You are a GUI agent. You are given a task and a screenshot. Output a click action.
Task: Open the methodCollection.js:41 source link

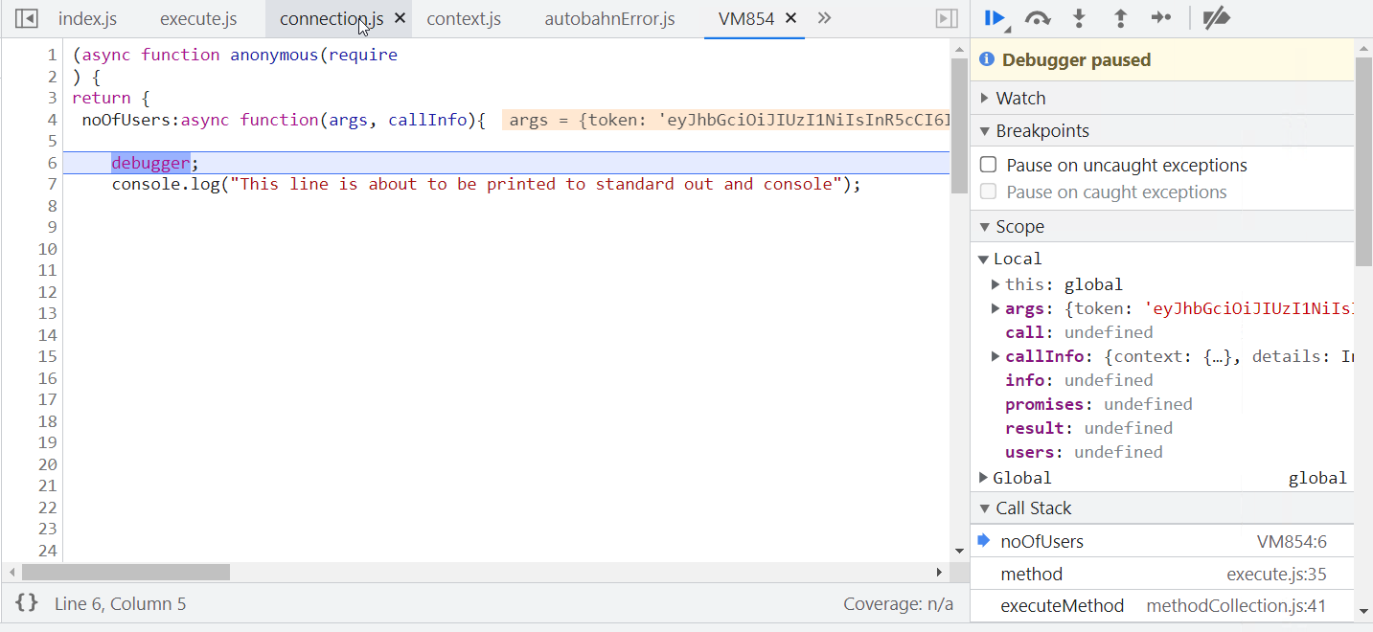tap(1236, 605)
